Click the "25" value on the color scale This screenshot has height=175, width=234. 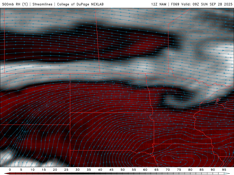66,170
